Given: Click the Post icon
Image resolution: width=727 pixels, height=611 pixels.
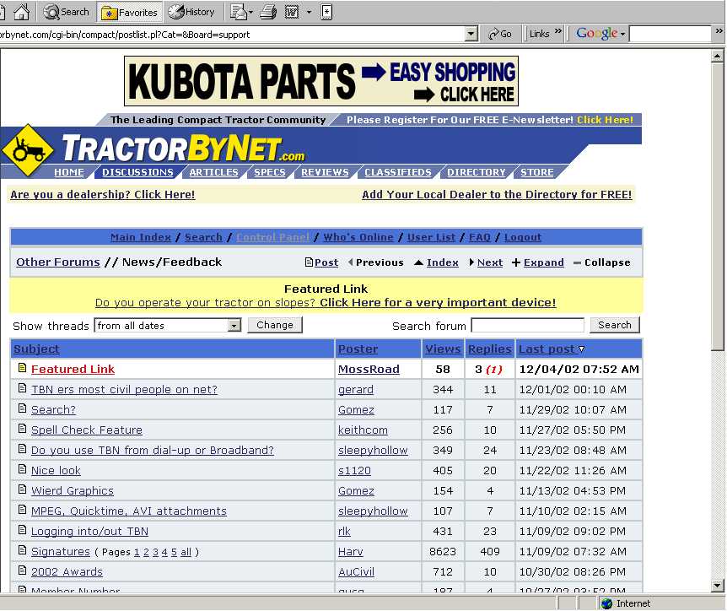Looking at the screenshot, I should point(309,262).
